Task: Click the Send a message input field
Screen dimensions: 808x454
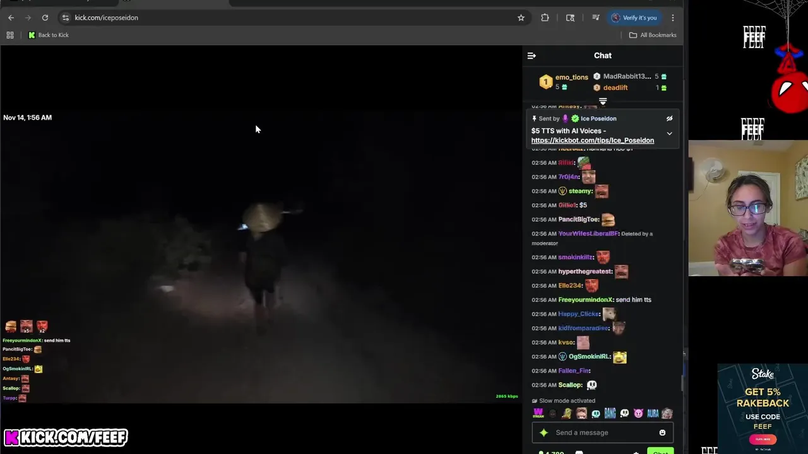Action: 603,433
